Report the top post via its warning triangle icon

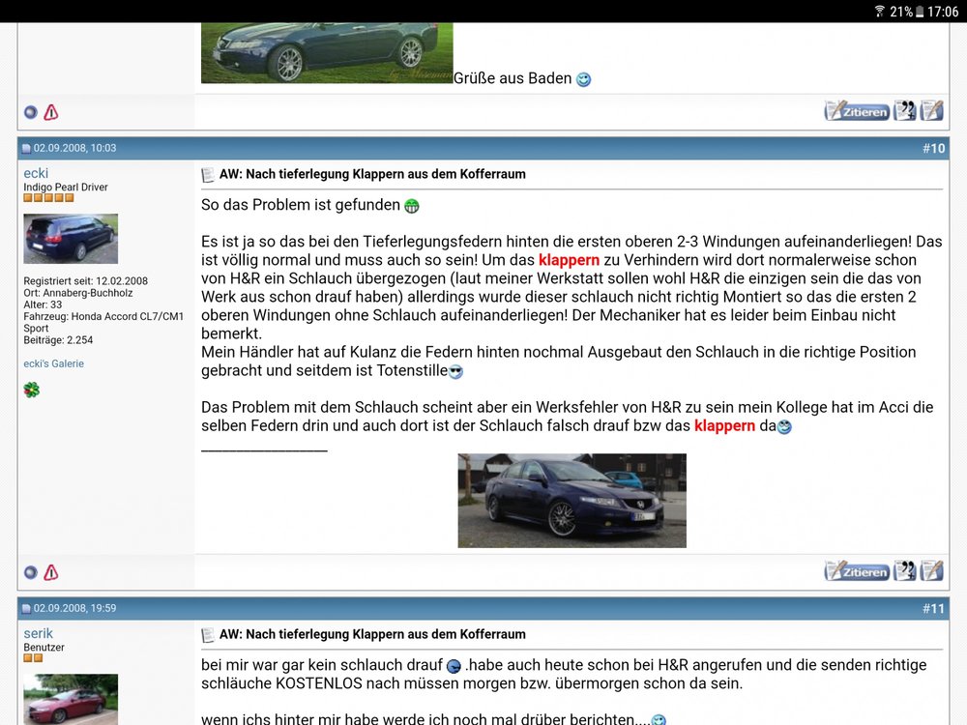49,112
